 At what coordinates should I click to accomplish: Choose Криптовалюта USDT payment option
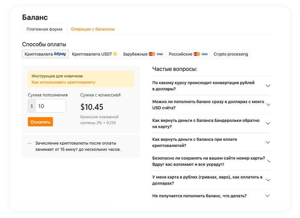[x=95, y=54]
